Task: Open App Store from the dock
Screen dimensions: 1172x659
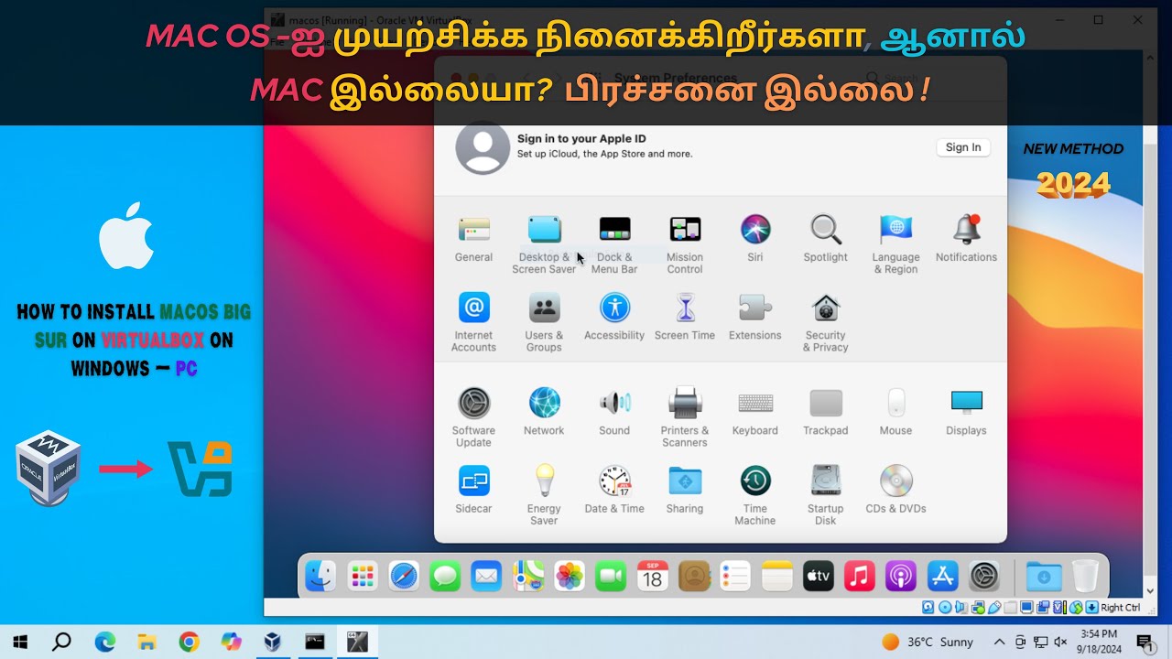Action: tap(942, 577)
